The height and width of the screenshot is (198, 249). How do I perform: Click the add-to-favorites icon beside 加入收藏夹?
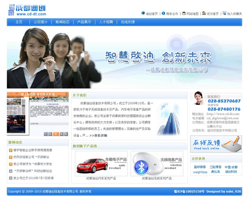(x=224, y=13)
